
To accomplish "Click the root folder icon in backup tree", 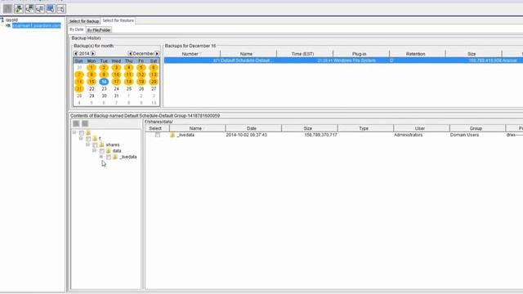I will pyautogui.click(x=88, y=132).
